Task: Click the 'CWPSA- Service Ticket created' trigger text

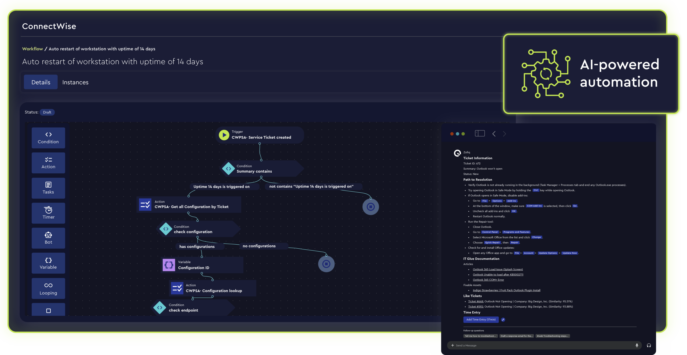Action: coord(261,137)
